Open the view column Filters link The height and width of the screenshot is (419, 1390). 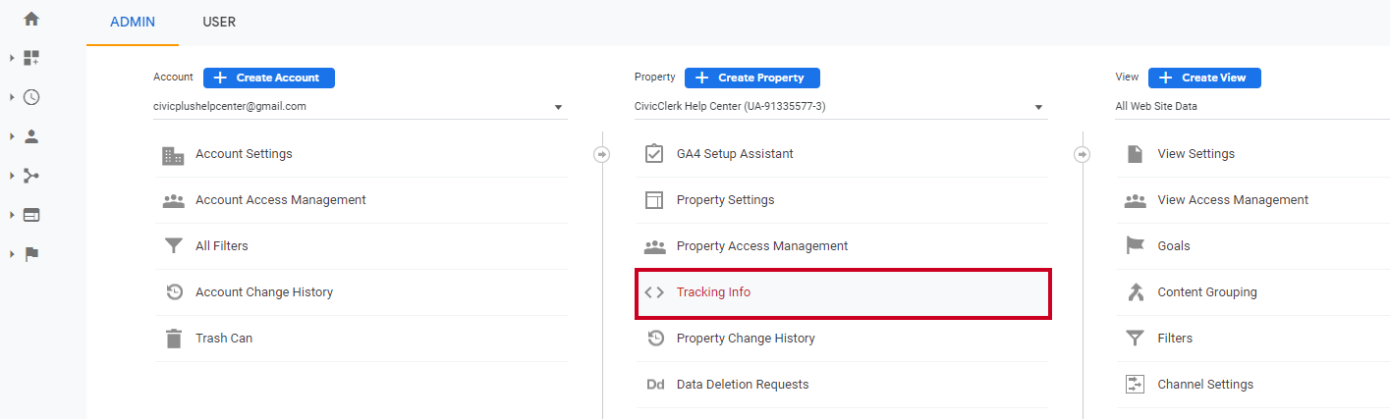(1175, 339)
